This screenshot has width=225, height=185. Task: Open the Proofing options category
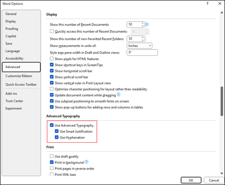tap(12, 29)
